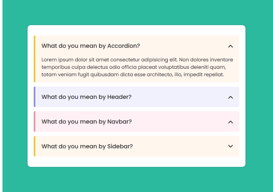The height and width of the screenshot is (192, 273).
Task: Expand the purple Header accordion panel
Action: 136,97
